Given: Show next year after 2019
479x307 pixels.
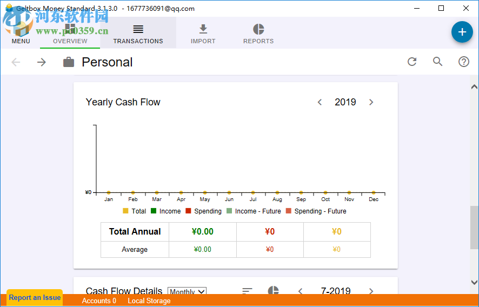Looking at the screenshot, I should [x=371, y=102].
